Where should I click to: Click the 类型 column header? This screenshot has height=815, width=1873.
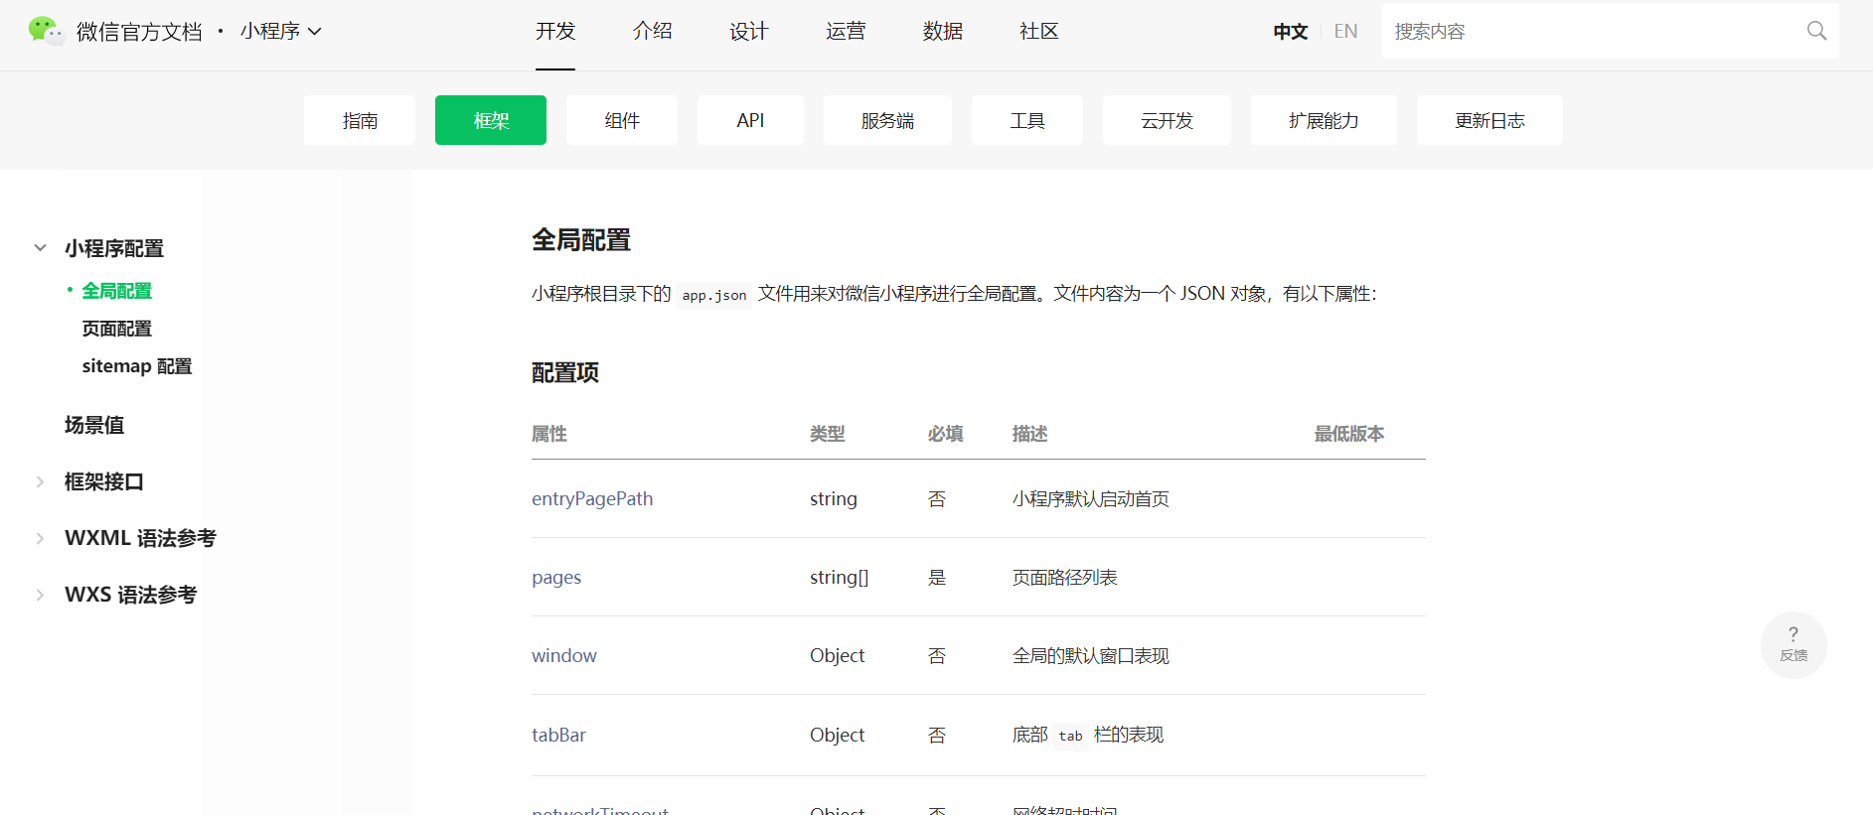[828, 434]
